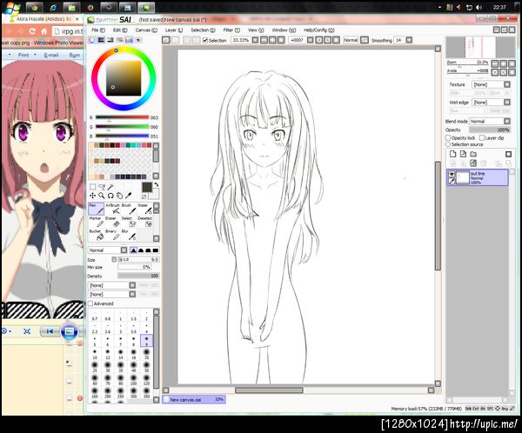522x433 pixels.
Task: Click the New canvas.sai document tab
Action: (x=193, y=399)
